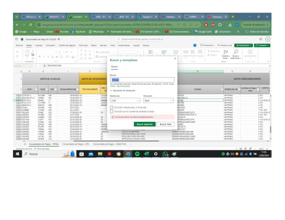Open Consolidado de Pagos - COACTIVO sheet
Screen dimensions: 285x220
(109, 144)
